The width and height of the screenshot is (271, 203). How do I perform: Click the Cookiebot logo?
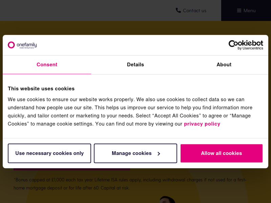point(246,45)
